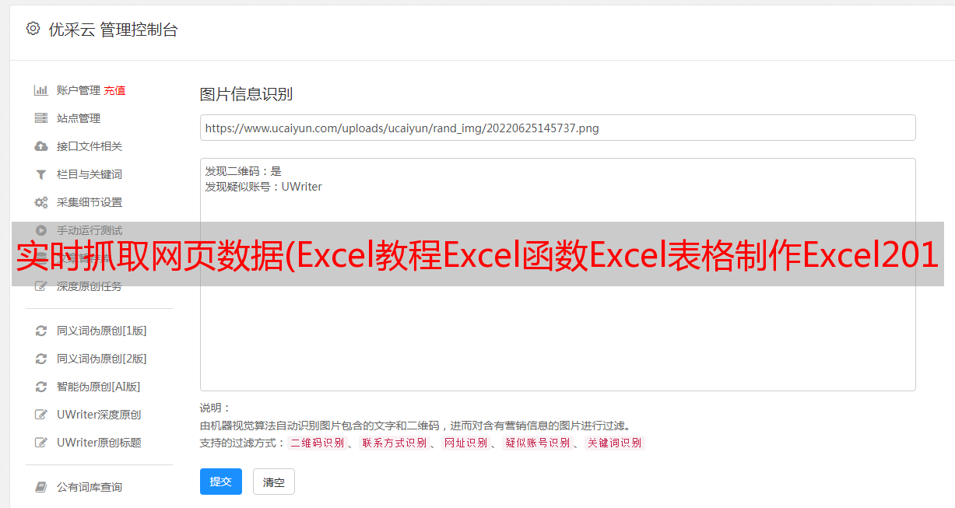
Task: Click the 疑似账号识别 filter tag
Action: click(538, 443)
